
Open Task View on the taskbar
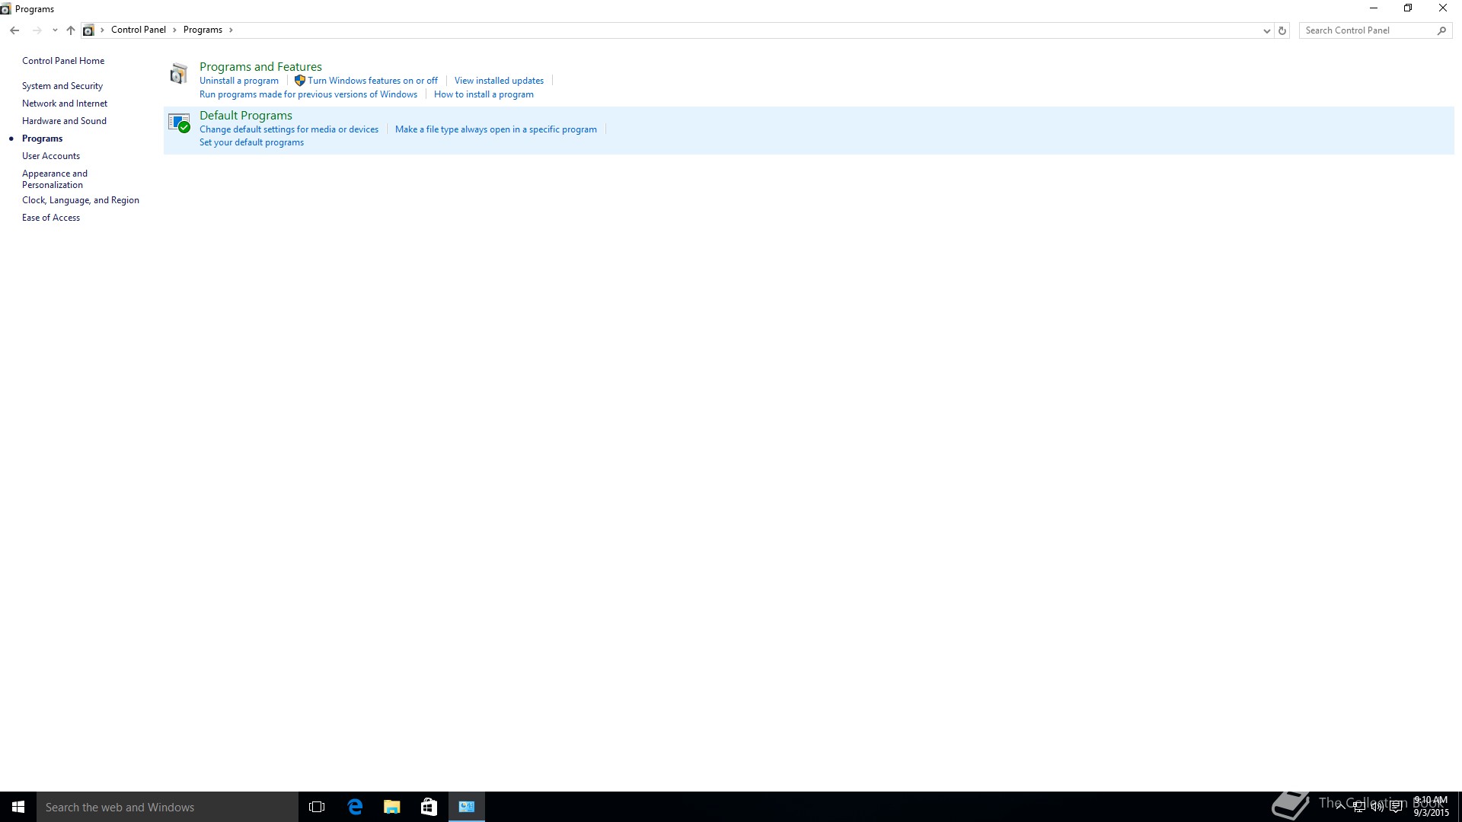tap(317, 807)
